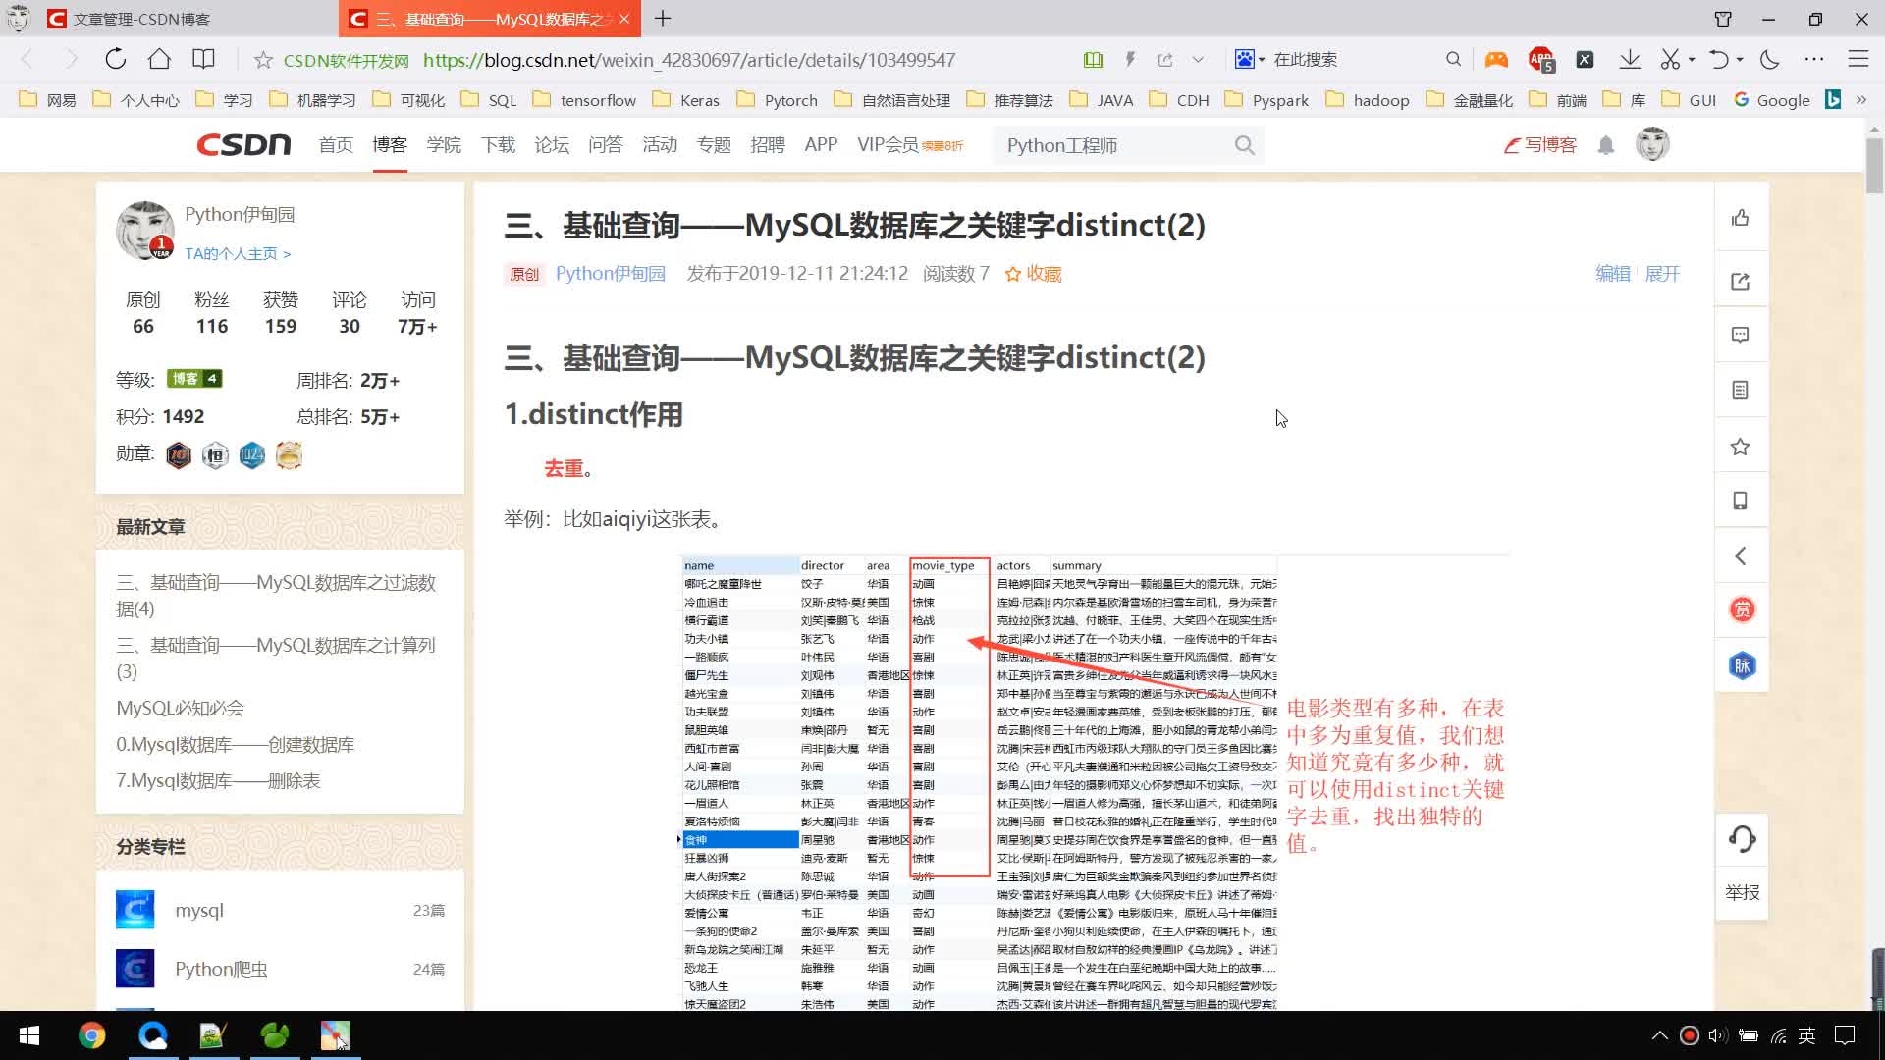Toggle night mode moon icon

pyautogui.click(x=1770, y=60)
